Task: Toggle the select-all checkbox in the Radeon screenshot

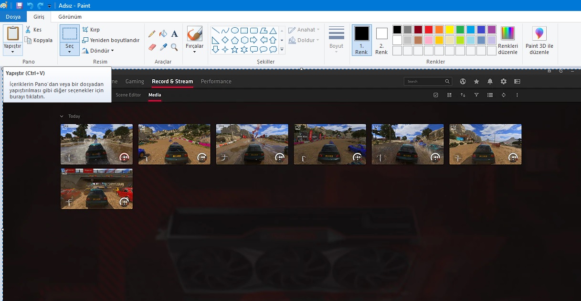Action: tap(436, 95)
